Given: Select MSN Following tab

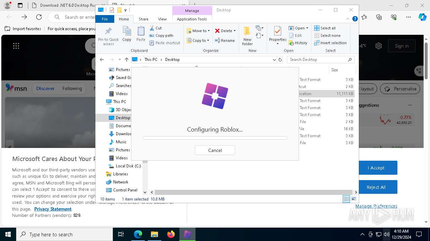Looking at the screenshot, I should [72, 89].
